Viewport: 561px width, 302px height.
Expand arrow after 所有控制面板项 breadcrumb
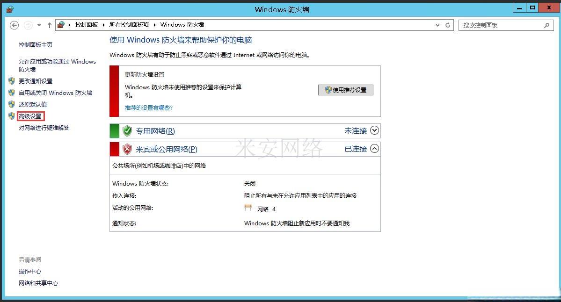pyautogui.click(x=154, y=25)
